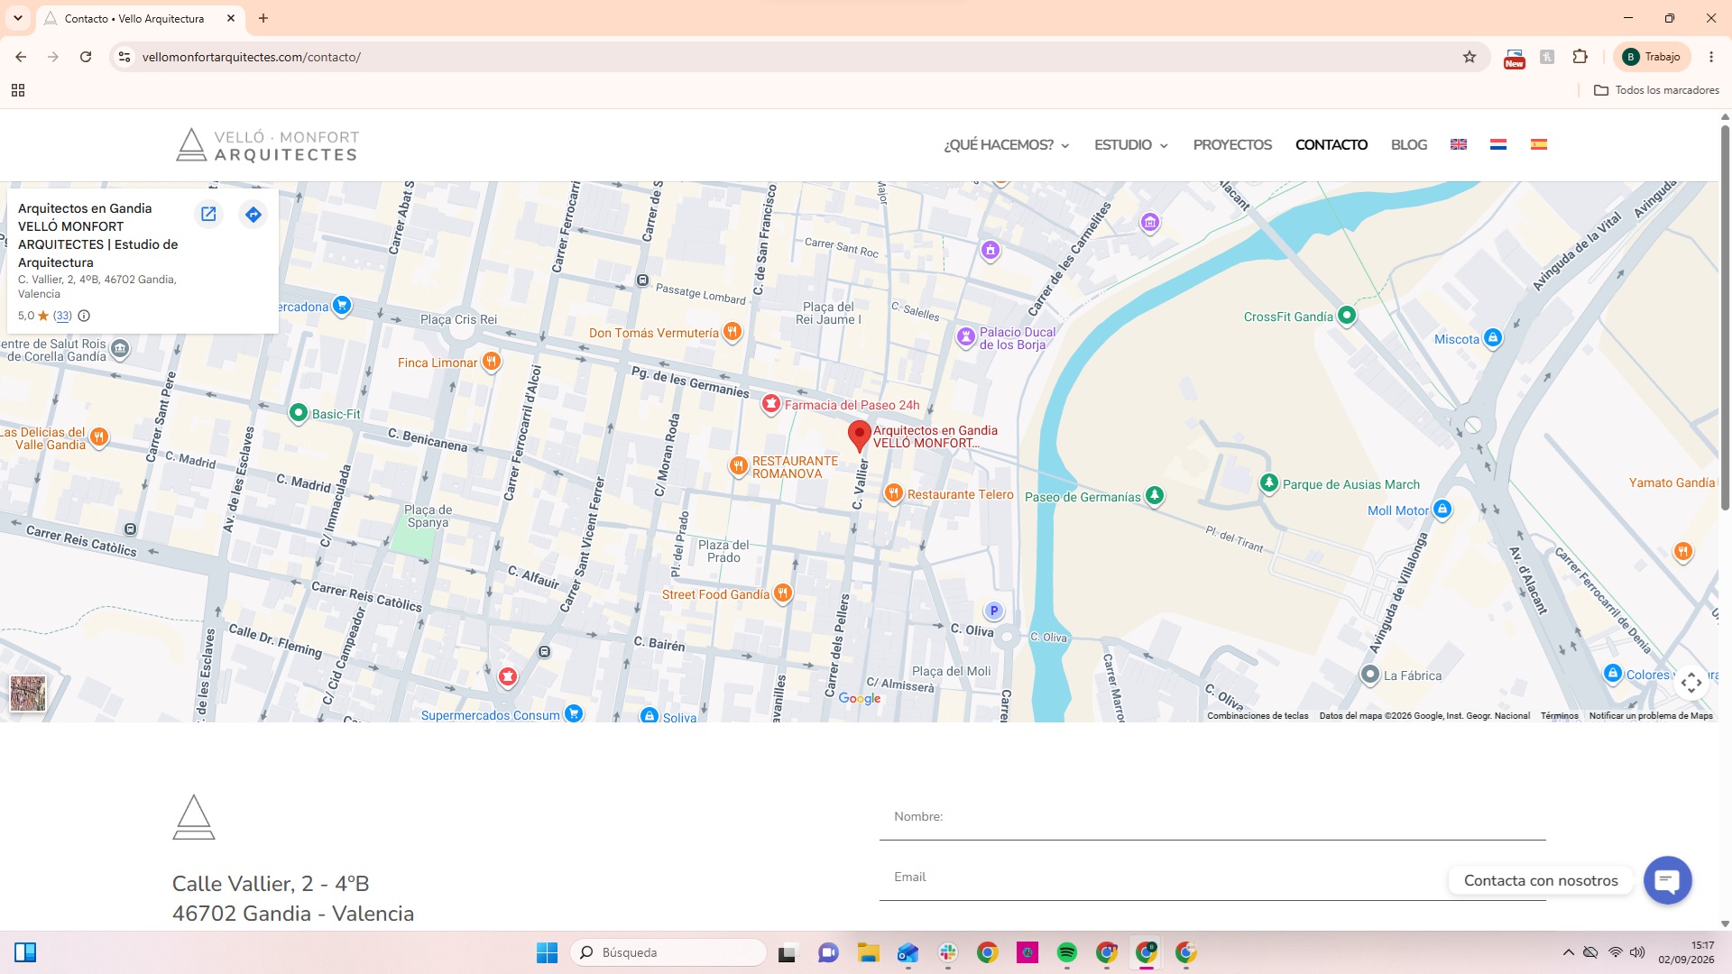The height and width of the screenshot is (974, 1732).
Task: Open the chat bubble widget
Action: (x=1667, y=880)
